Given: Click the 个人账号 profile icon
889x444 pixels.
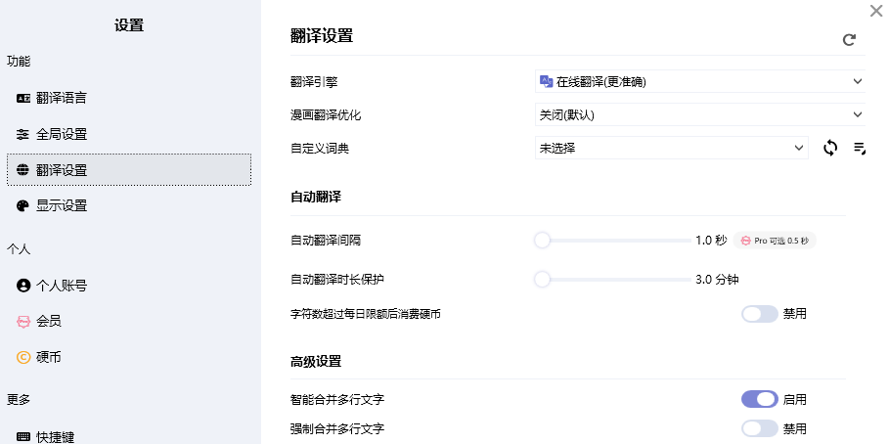Looking at the screenshot, I should pos(23,286).
